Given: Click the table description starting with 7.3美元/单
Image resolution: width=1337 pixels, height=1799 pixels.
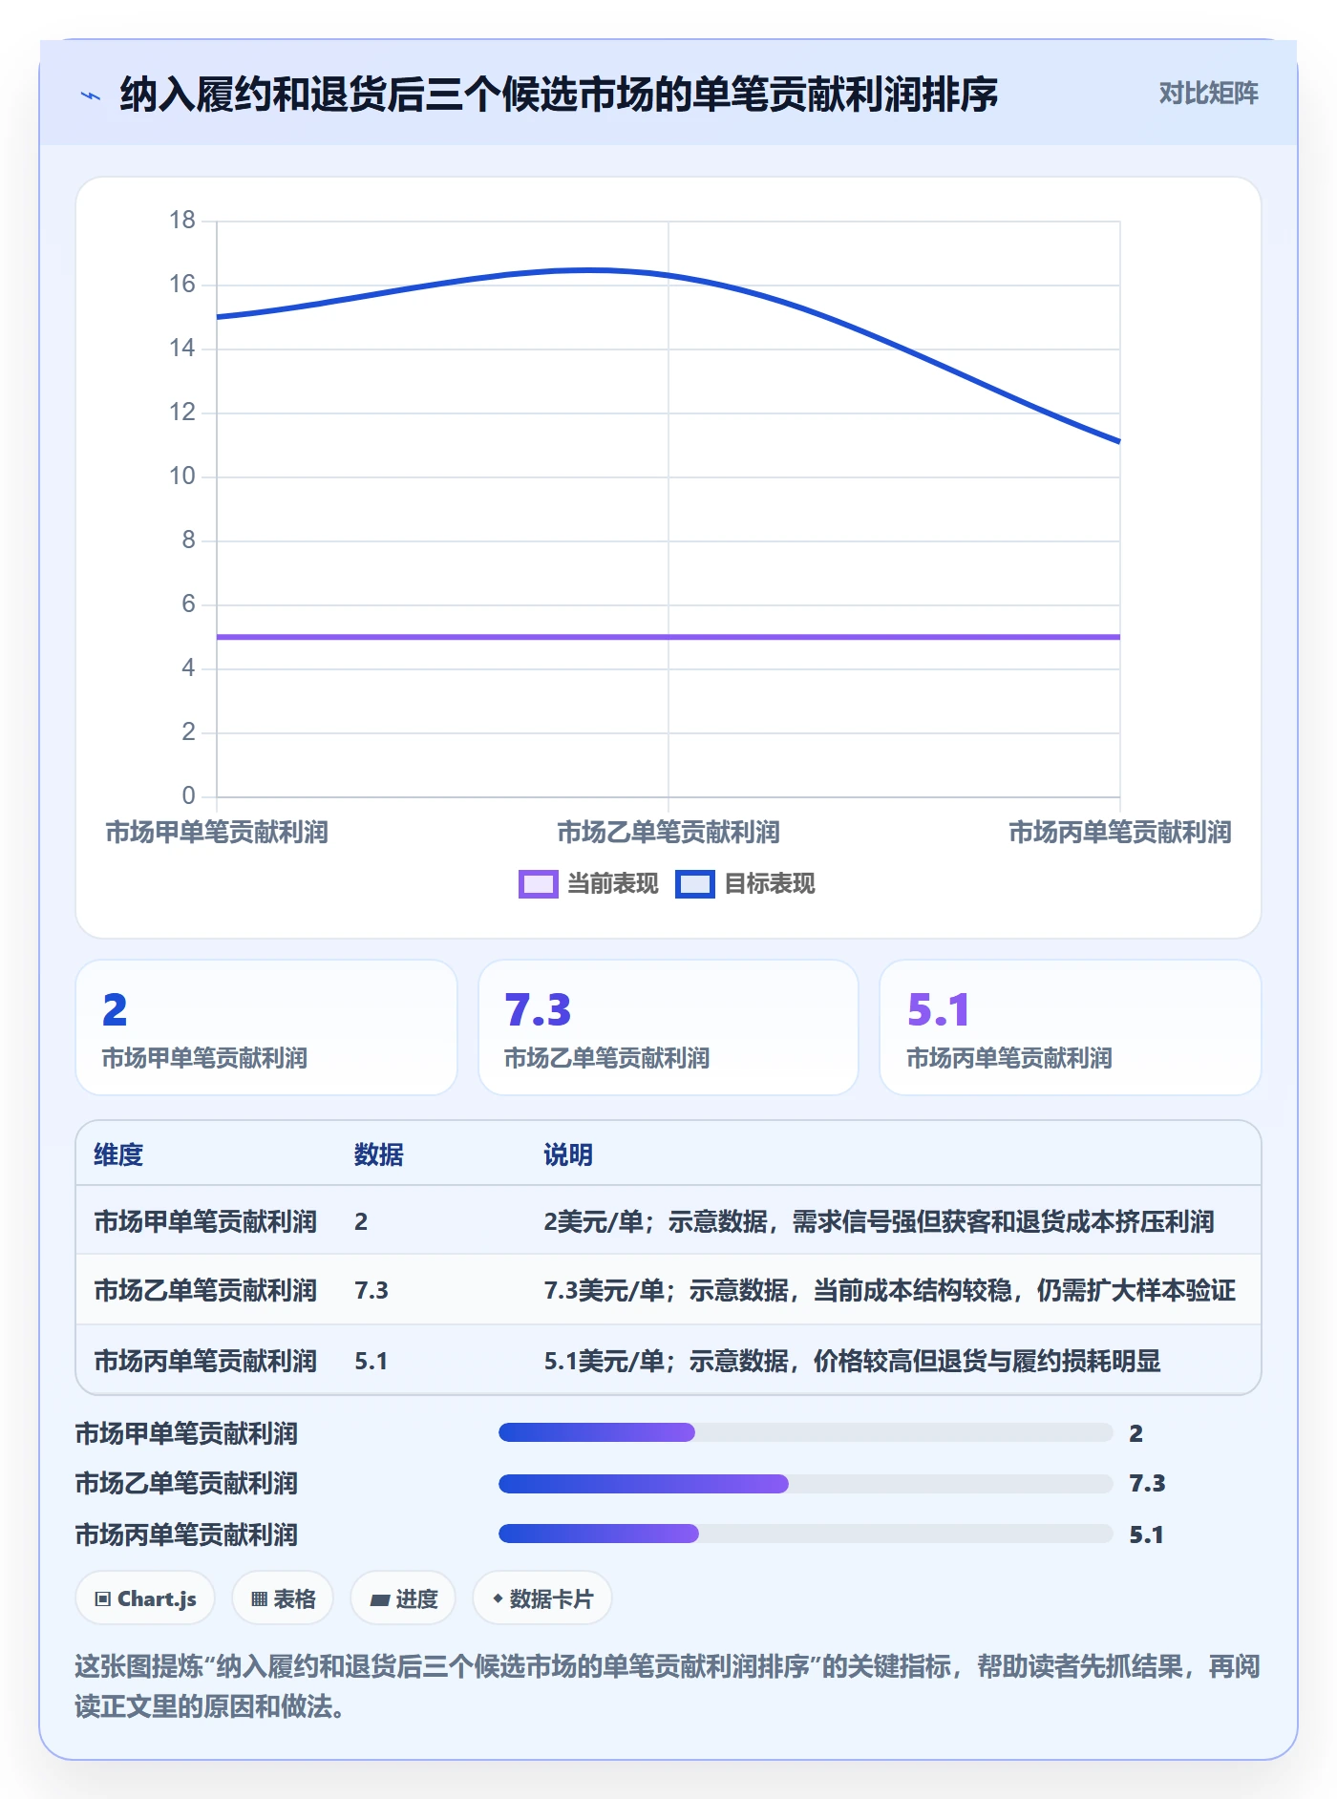Looking at the screenshot, I should coord(890,1290).
